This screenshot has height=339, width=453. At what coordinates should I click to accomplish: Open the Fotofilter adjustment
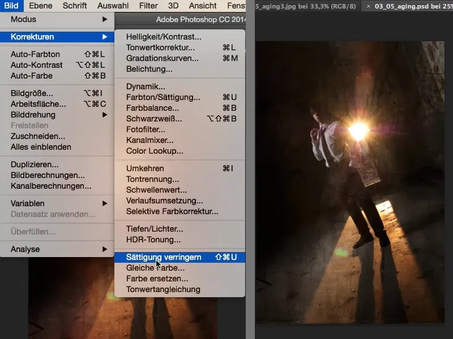pyautogui.click(x=149, y=130)
